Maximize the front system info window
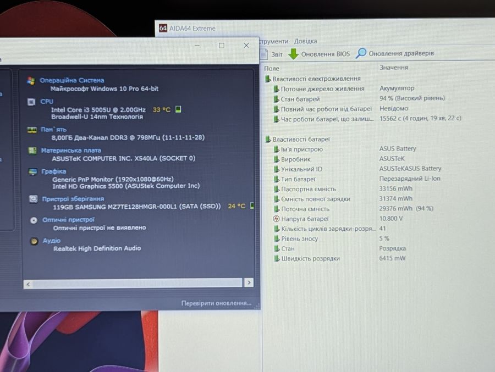This screenshot has height=372, width=495. click(x=222, y=46)
